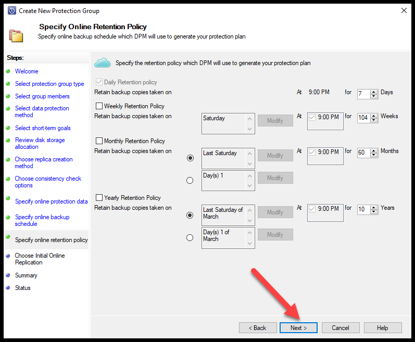Click the green bullet beside Welcome step
415x342 pixels.
pos(8,71)
